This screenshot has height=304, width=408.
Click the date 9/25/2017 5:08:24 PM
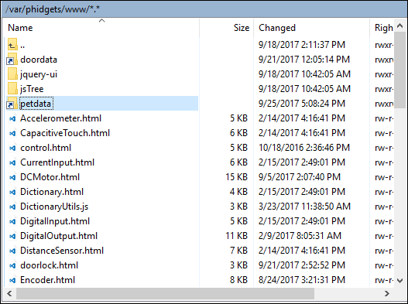click(x=302, y=104)
